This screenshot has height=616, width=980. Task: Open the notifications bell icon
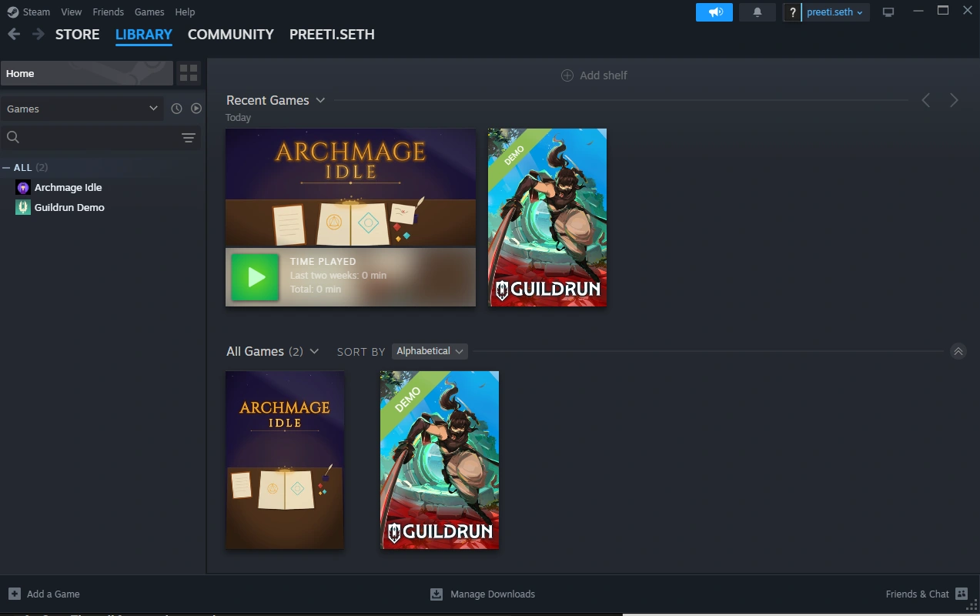coord(758,12)
